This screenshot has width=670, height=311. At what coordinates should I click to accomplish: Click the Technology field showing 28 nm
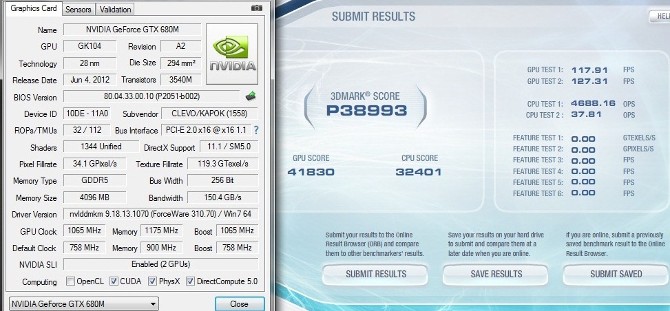[90, 63]
